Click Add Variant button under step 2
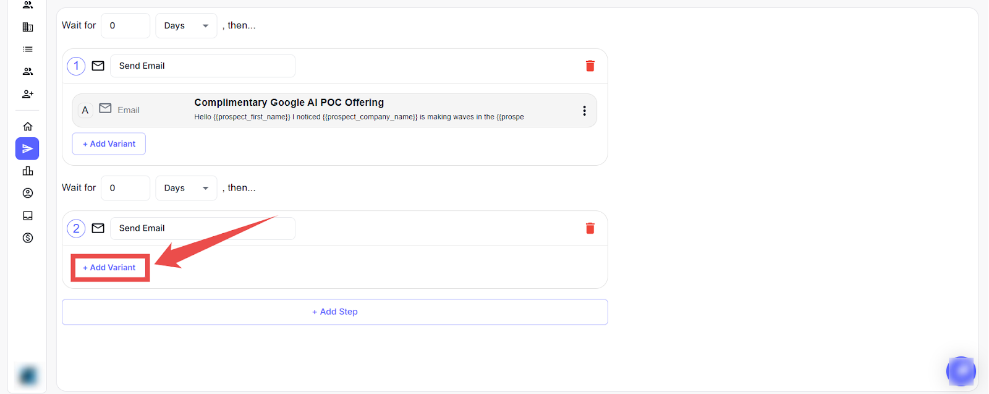This screenshot has height=394, width=989. (109, 268)
